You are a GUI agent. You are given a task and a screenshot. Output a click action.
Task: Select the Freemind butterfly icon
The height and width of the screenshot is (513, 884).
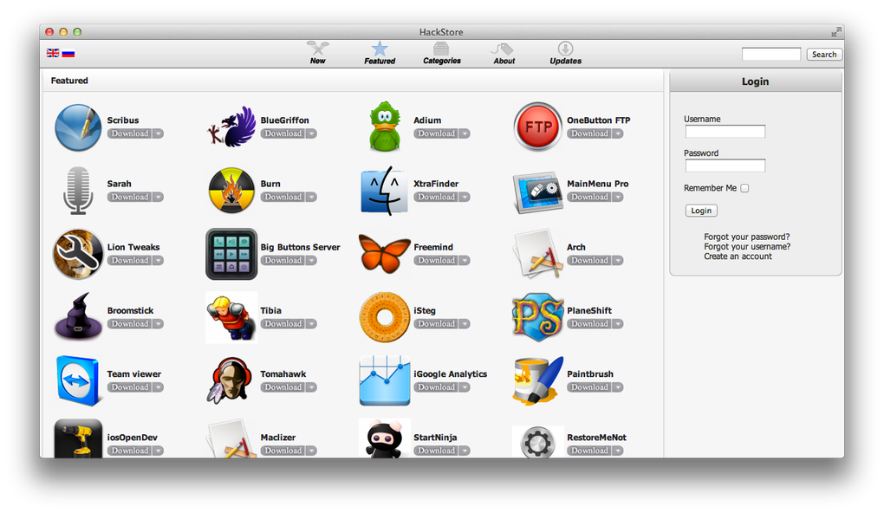click(x=385, y=254)
